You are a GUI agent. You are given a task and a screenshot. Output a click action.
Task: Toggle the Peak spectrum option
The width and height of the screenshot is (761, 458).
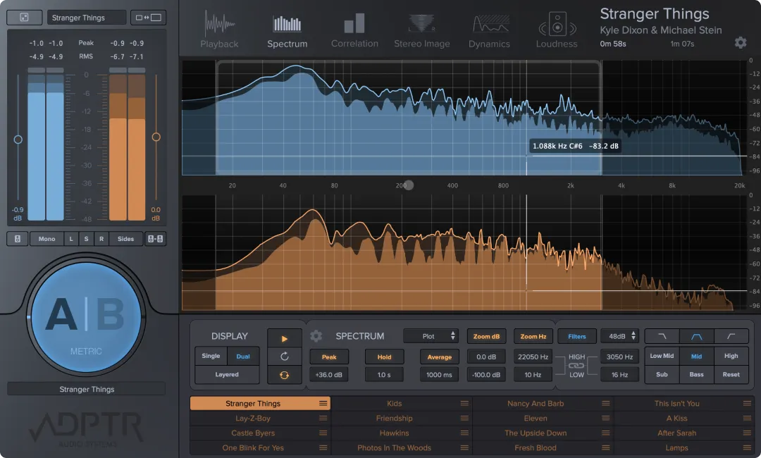click(329, 357)
